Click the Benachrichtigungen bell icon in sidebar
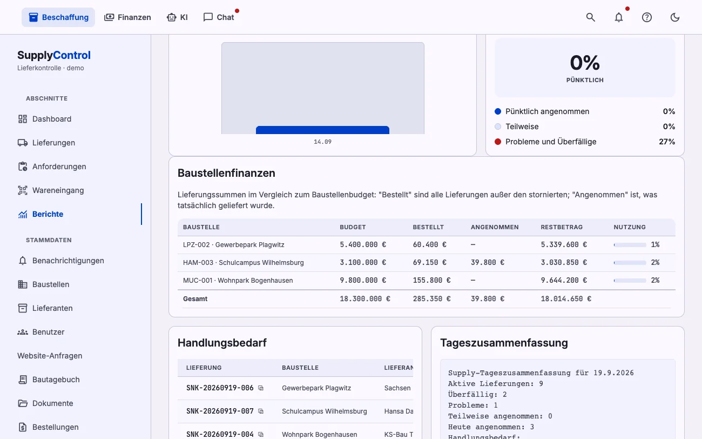This screenshot has width=702, height=439. tap(23, 261)
